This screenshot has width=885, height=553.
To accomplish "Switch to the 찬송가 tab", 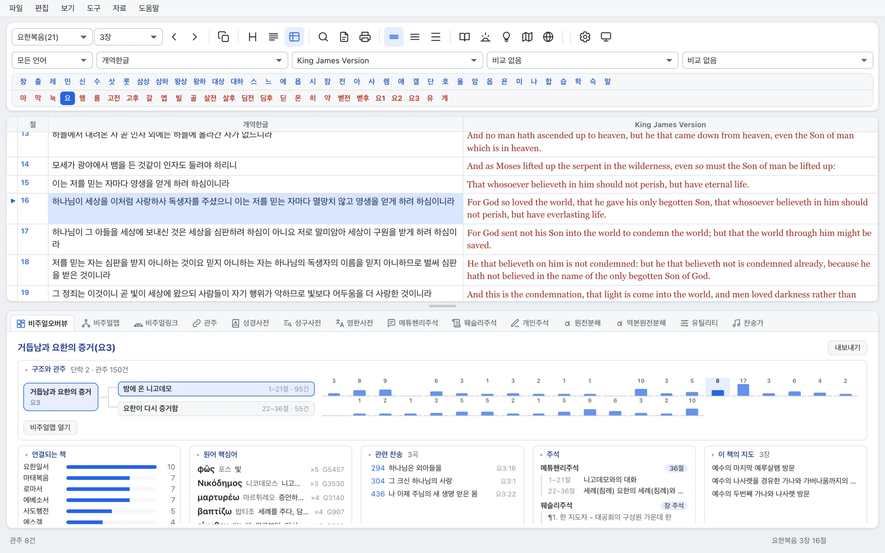I will [748, 323].
